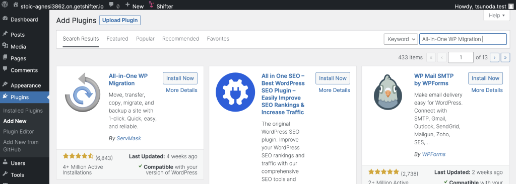516x184 pixels.
Task: Click the Pages icon in sidebar
Action: (5, 58)
